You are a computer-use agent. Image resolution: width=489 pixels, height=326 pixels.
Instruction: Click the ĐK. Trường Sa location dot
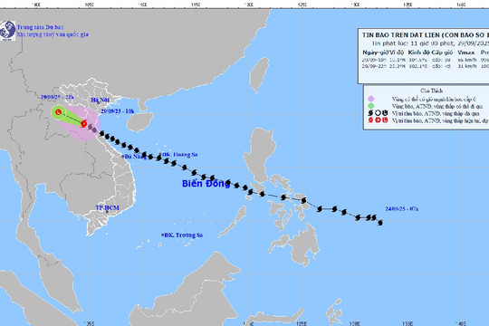(x=162, y=235)
